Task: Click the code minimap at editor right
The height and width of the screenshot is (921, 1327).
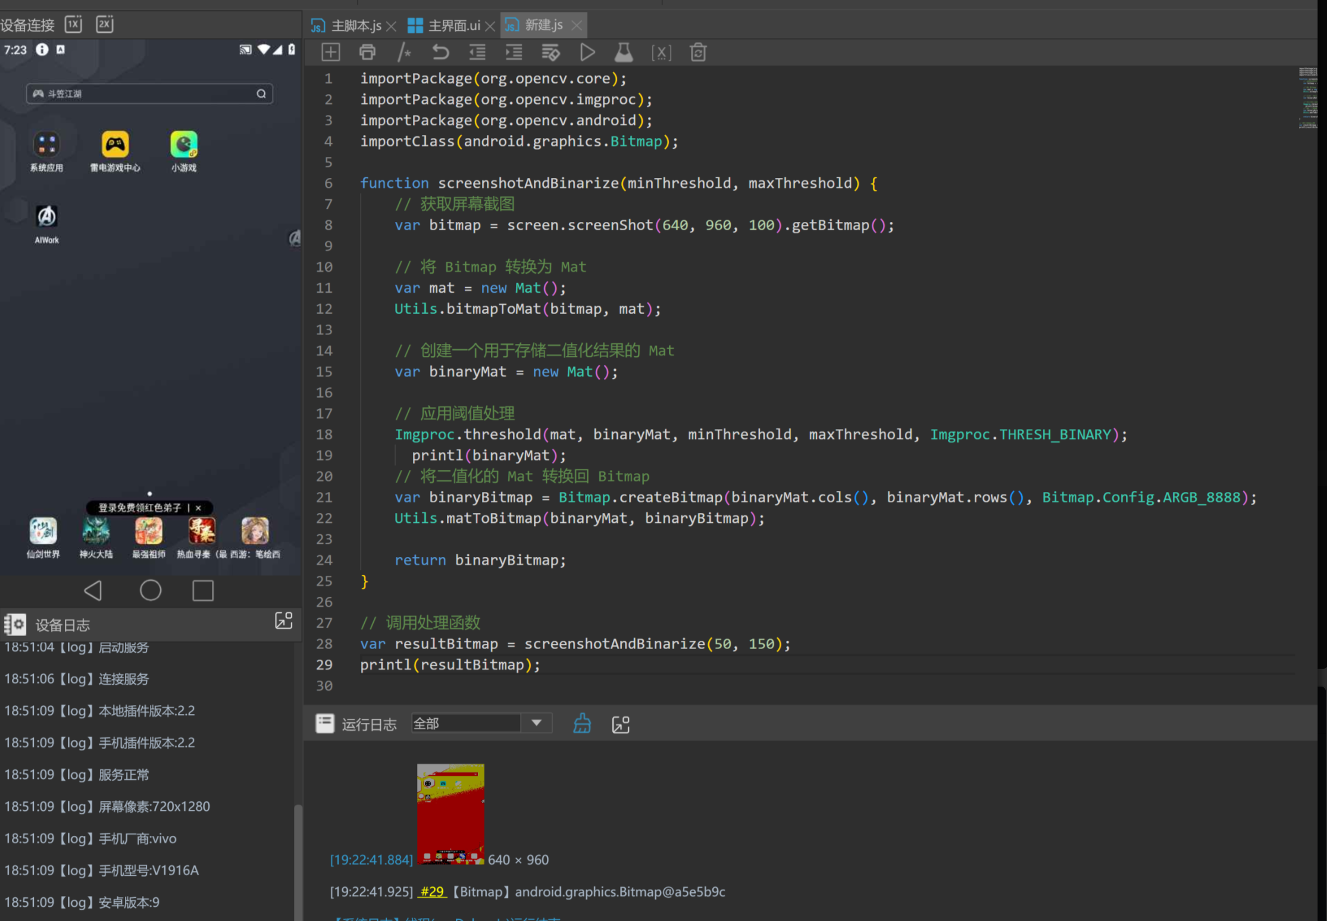Action: (1307, 98)
